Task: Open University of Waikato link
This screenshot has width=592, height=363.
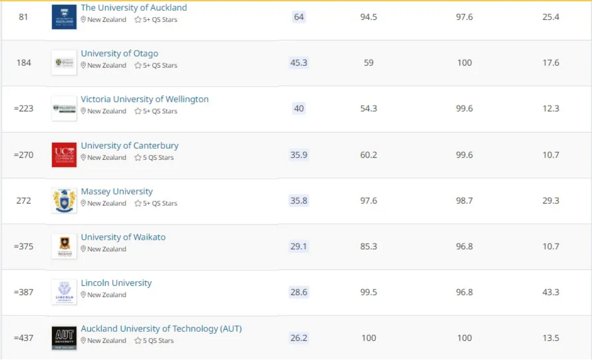Action: (x=123, y=237)
